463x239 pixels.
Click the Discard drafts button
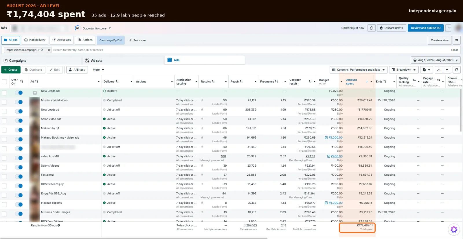tap(391, 28)
